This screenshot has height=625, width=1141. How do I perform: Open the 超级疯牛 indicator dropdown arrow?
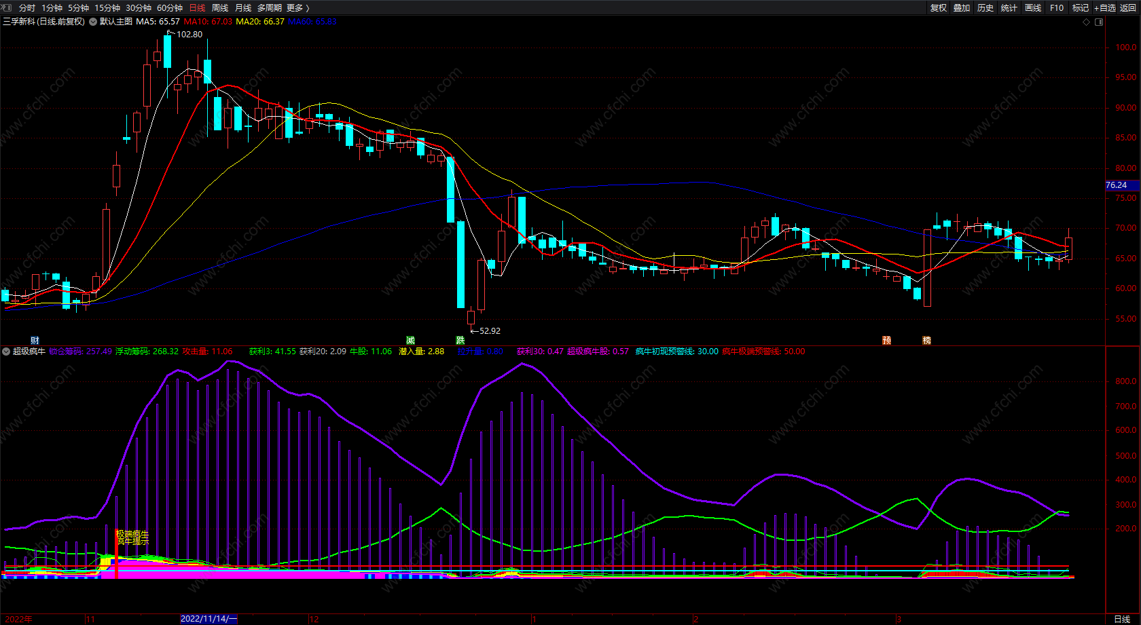[6, 352]
